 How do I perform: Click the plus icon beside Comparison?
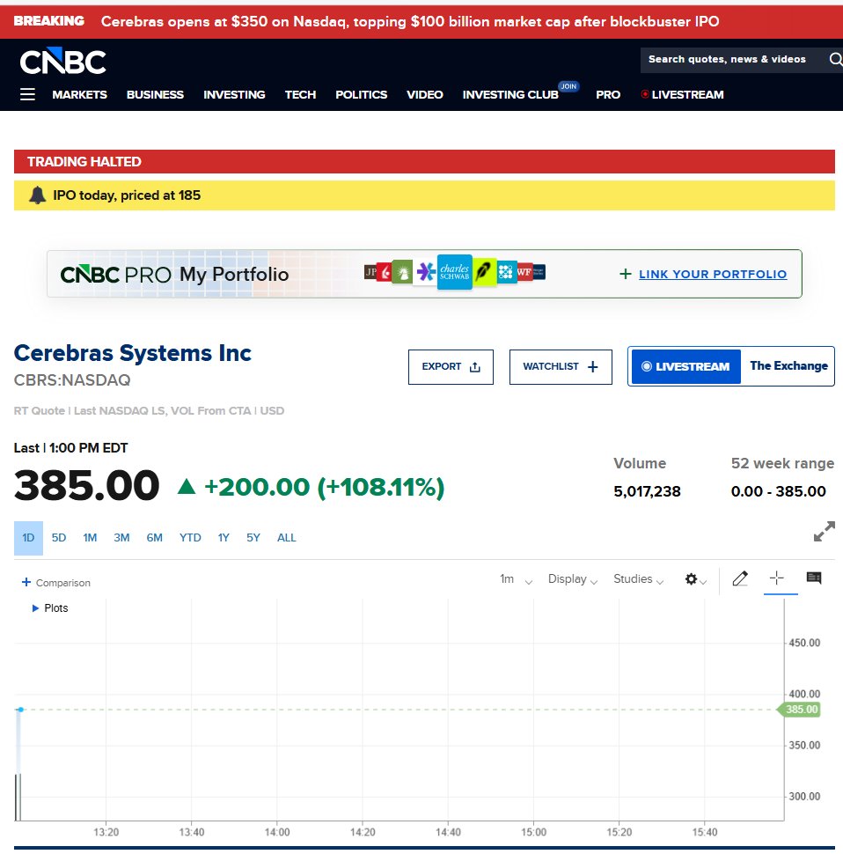click(26, 582)
